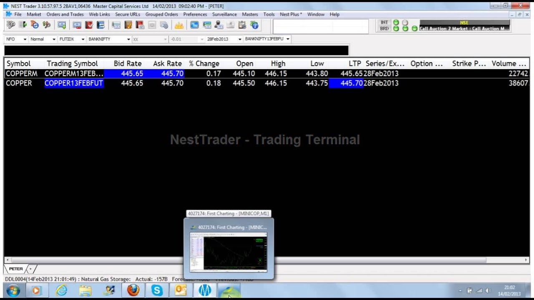The width and height of the screenshot is (534, 300).
Task: Click the greyed square toolbar icon
Action: [152, 25]
